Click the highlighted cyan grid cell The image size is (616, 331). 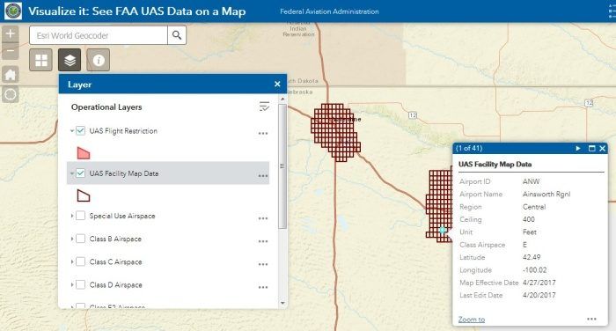tap(443, 230)
